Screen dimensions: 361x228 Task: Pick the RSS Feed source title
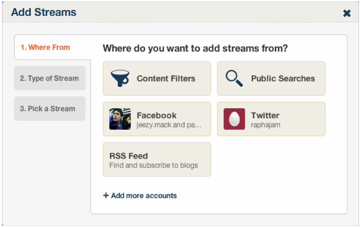click(x=129, y=156)
